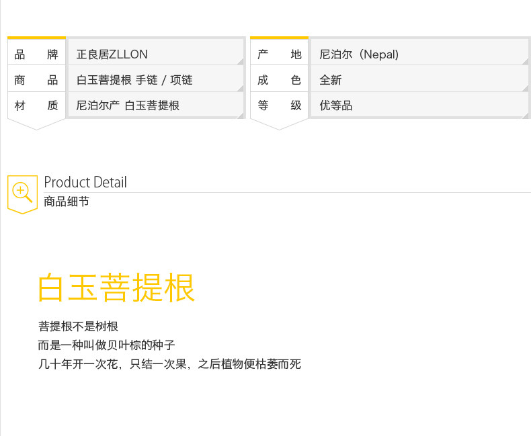The image size is (531, 436).
Task: Click the 商品细节 subtitle
Action: (67, 202)
